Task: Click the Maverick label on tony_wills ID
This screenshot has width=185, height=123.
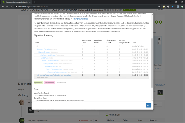Action: (84, 121)
